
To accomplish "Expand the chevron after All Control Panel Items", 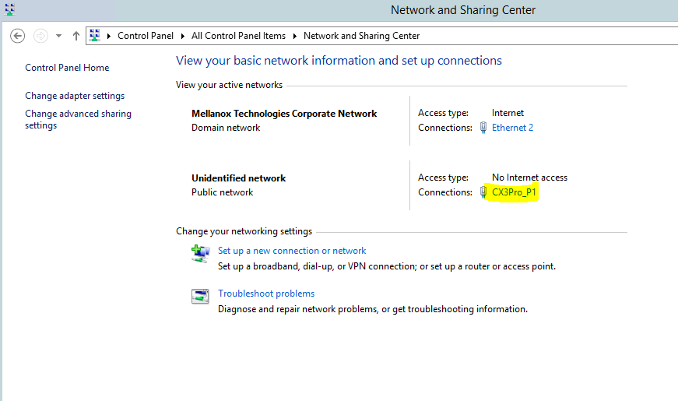I will tap(295, 36).
